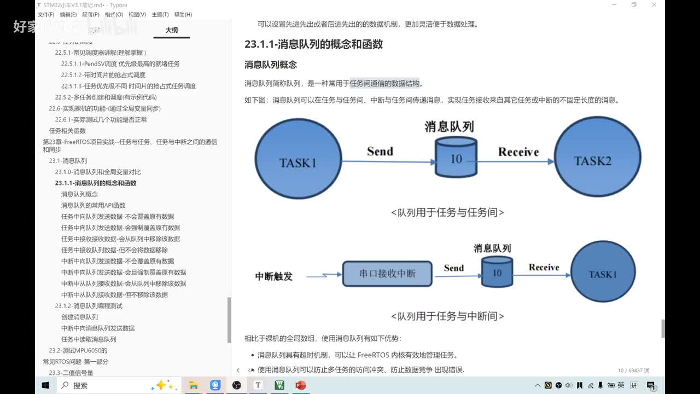Jump to 任务中向队列发送数据-会强制覆盖原有数据
The height and width of the screenshot is (394, 700).
point(120,228)
